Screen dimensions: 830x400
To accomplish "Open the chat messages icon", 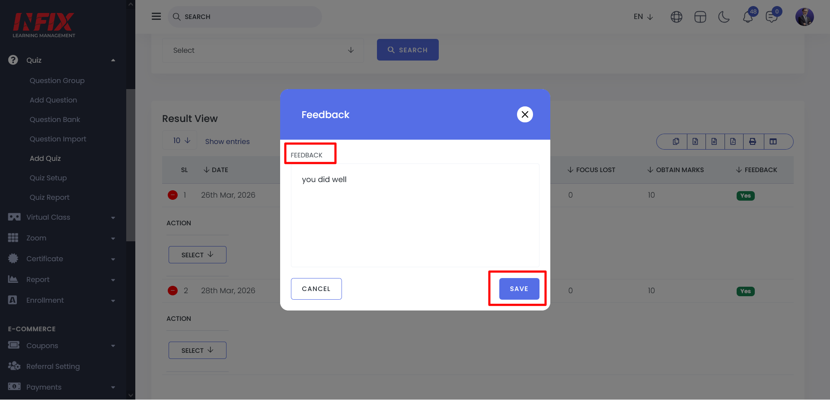I will tap(771, 17).
